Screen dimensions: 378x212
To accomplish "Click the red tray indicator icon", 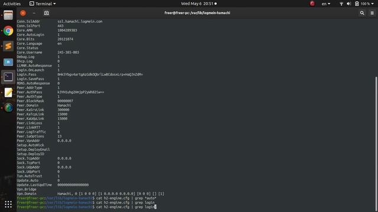I will point(312,4).
